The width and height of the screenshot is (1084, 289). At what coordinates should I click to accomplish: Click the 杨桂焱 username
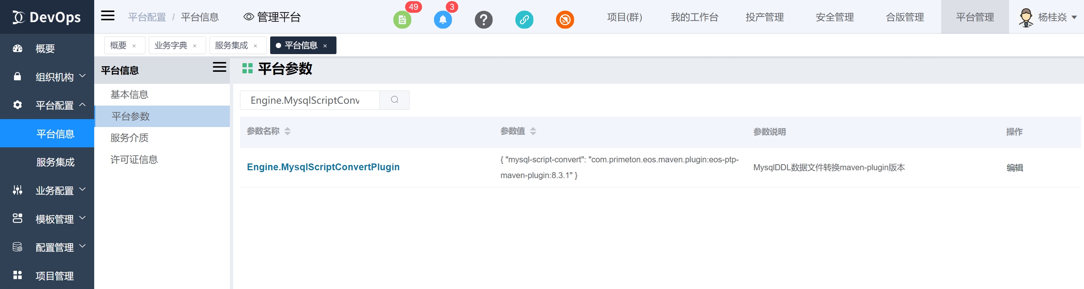coord(1052,17)
